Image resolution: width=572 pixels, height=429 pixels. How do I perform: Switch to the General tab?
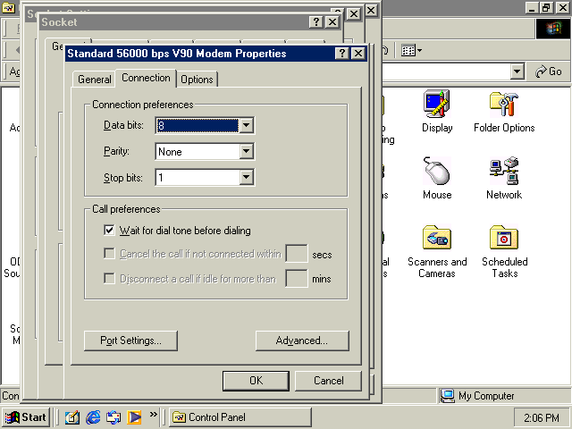[x=95, y=80]
